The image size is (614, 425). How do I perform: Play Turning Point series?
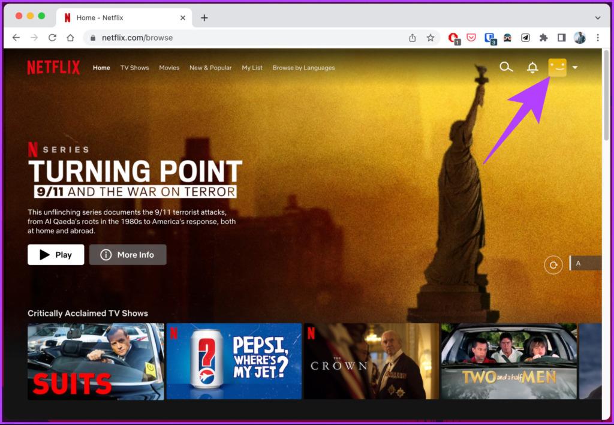pyautogui.click(x=56, y=255)
